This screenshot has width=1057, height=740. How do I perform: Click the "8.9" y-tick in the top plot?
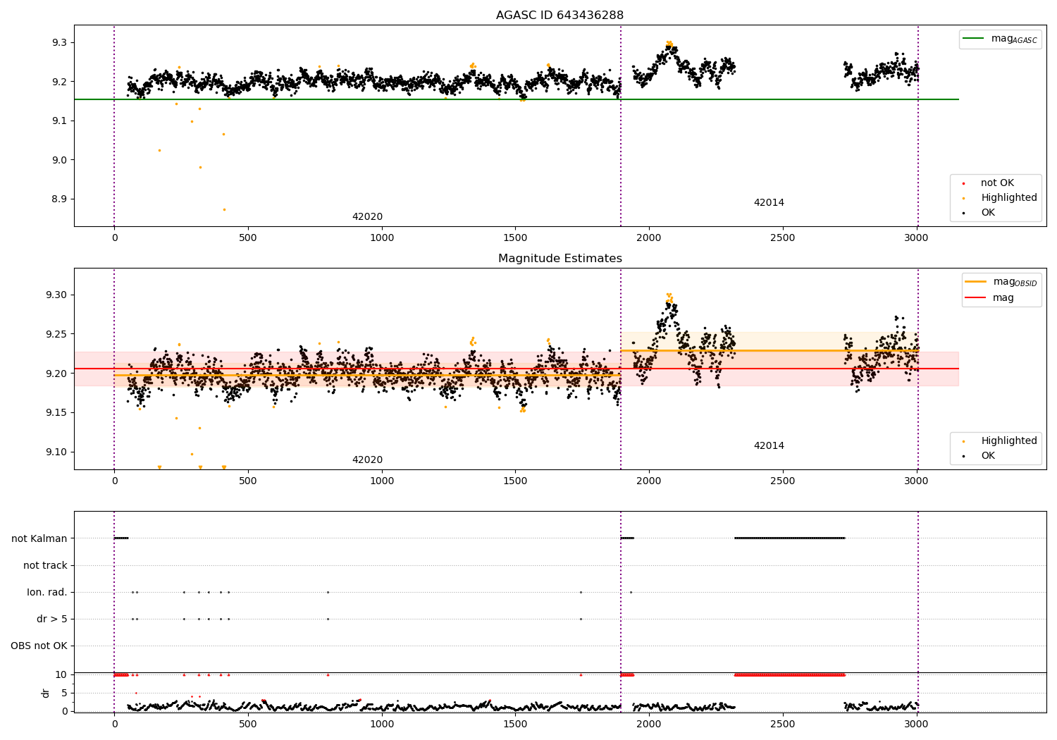[x=59, y=199]
